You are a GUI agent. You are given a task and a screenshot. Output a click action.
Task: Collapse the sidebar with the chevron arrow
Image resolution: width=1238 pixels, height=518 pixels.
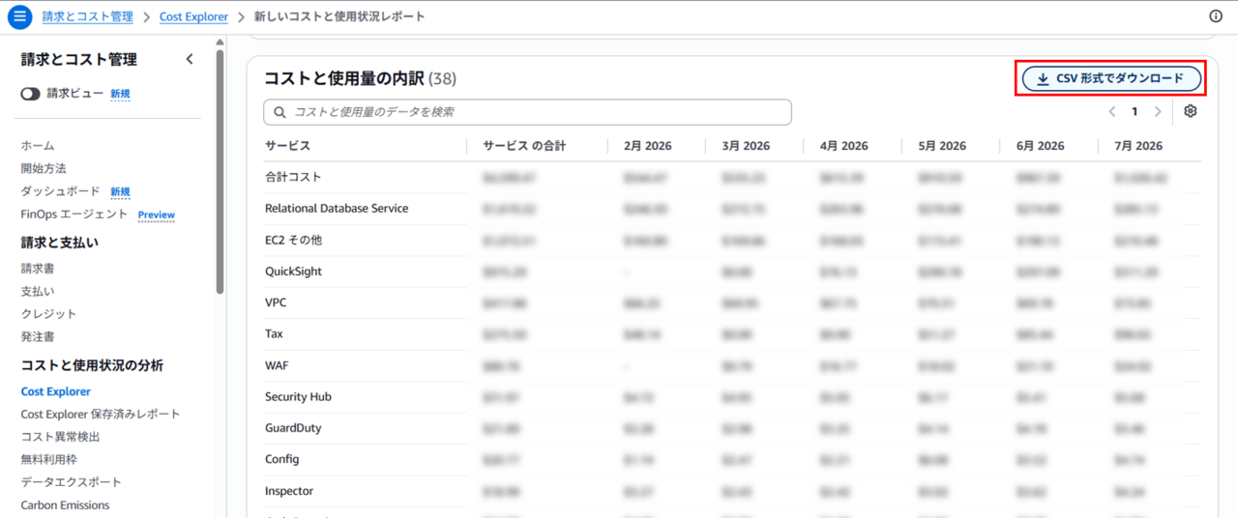pyautogui.click(x=190, y=59)
